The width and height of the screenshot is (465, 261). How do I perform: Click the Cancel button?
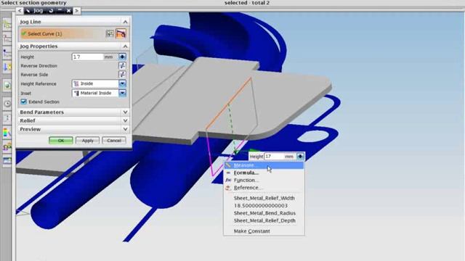coord(114,141)
